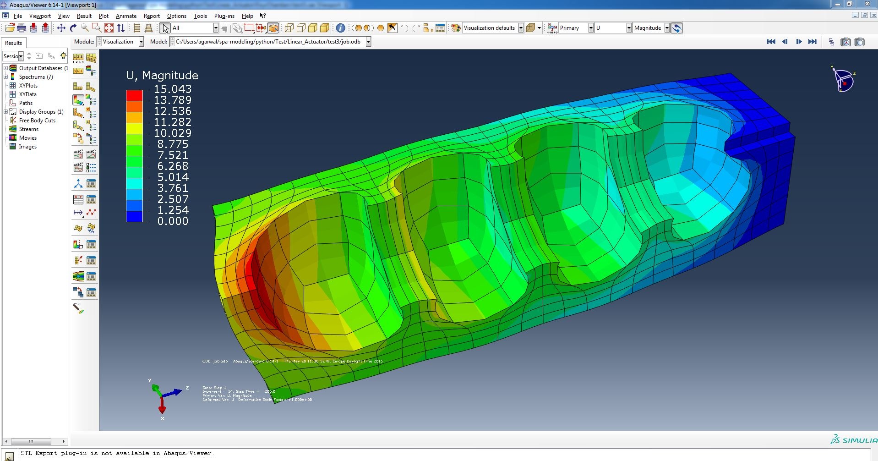Screen dimensions: 878x461
Task: Open the Magnitude component dropdown
Action: tap(667, 28)
